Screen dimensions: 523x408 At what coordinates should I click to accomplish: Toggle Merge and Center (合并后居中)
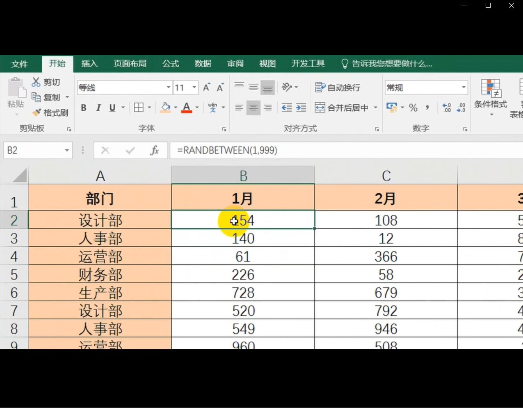point(342,108)
